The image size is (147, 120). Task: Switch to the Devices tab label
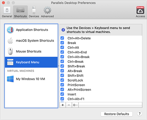34,16
